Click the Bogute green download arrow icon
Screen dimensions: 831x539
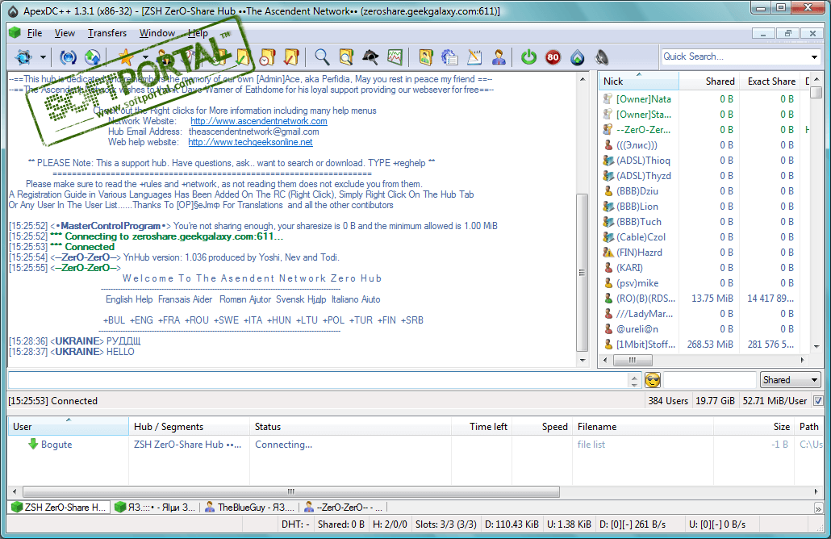pyautogui.click(x=33, y=444)
